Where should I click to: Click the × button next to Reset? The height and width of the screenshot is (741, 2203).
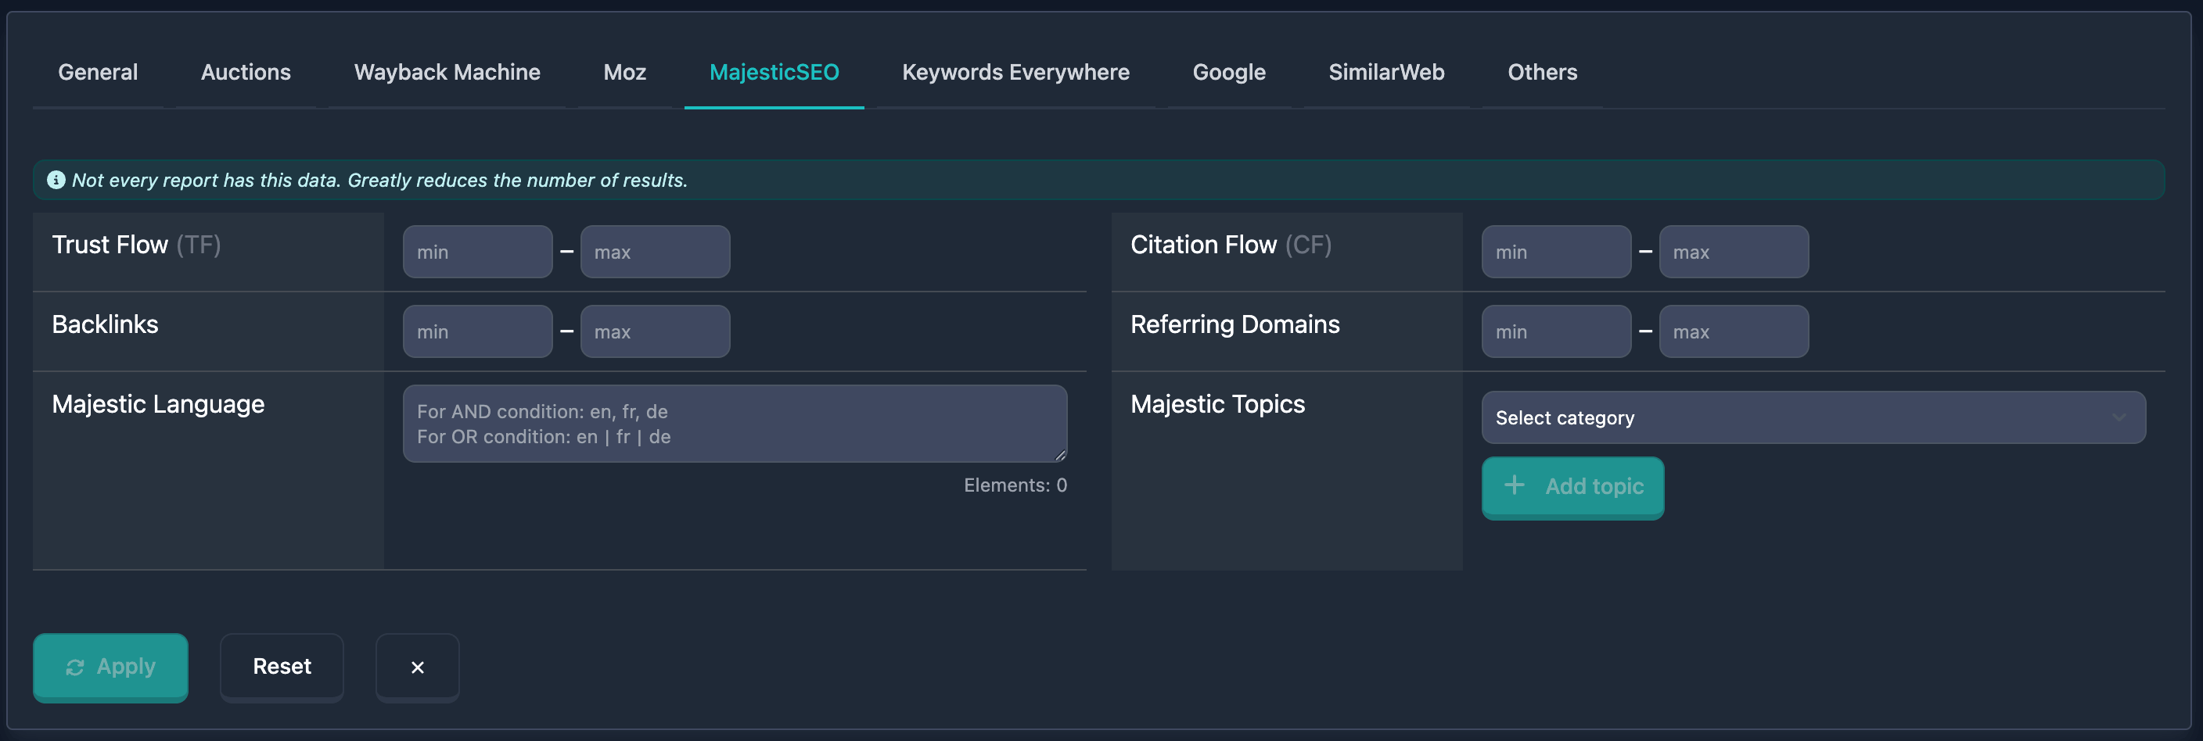[417, 667]
